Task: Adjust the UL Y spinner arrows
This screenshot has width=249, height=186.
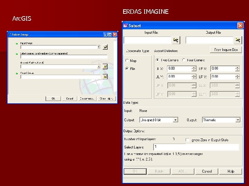Action: pyautogui.click(x=194, y=77)
